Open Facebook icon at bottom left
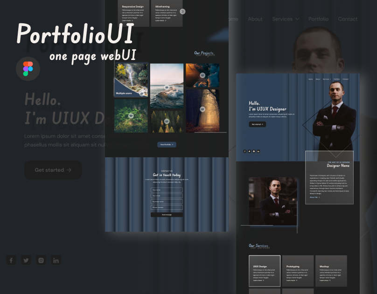 coord(11,260)
